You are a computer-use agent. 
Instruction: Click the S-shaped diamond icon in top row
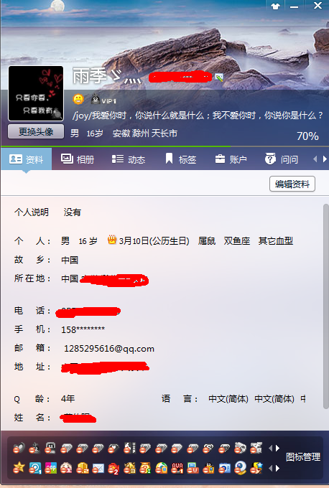point(208,448)
